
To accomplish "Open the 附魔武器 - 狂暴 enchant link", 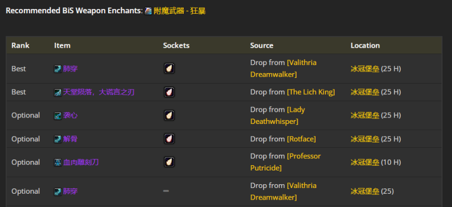I will pyautogui.click(x=179, y=11).
